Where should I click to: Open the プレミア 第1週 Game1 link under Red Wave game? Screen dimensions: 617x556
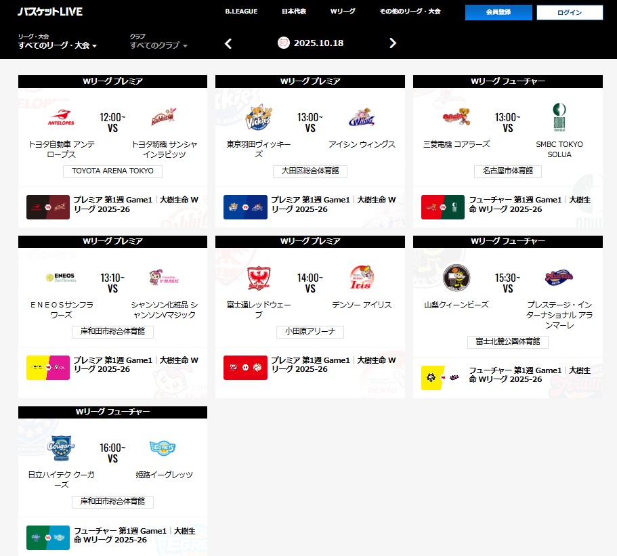click(334, 365)
